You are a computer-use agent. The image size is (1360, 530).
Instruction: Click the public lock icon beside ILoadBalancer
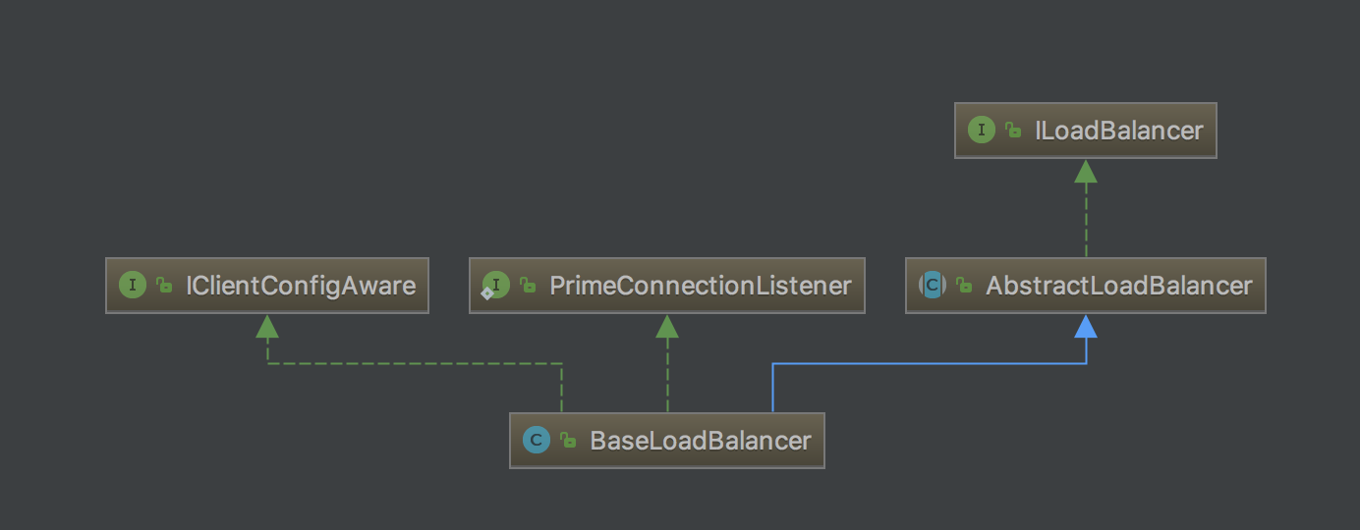(1013, 131)
